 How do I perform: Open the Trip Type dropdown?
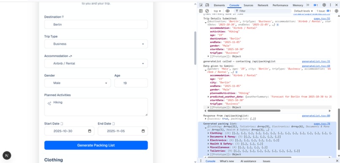[x=96, y=44]
